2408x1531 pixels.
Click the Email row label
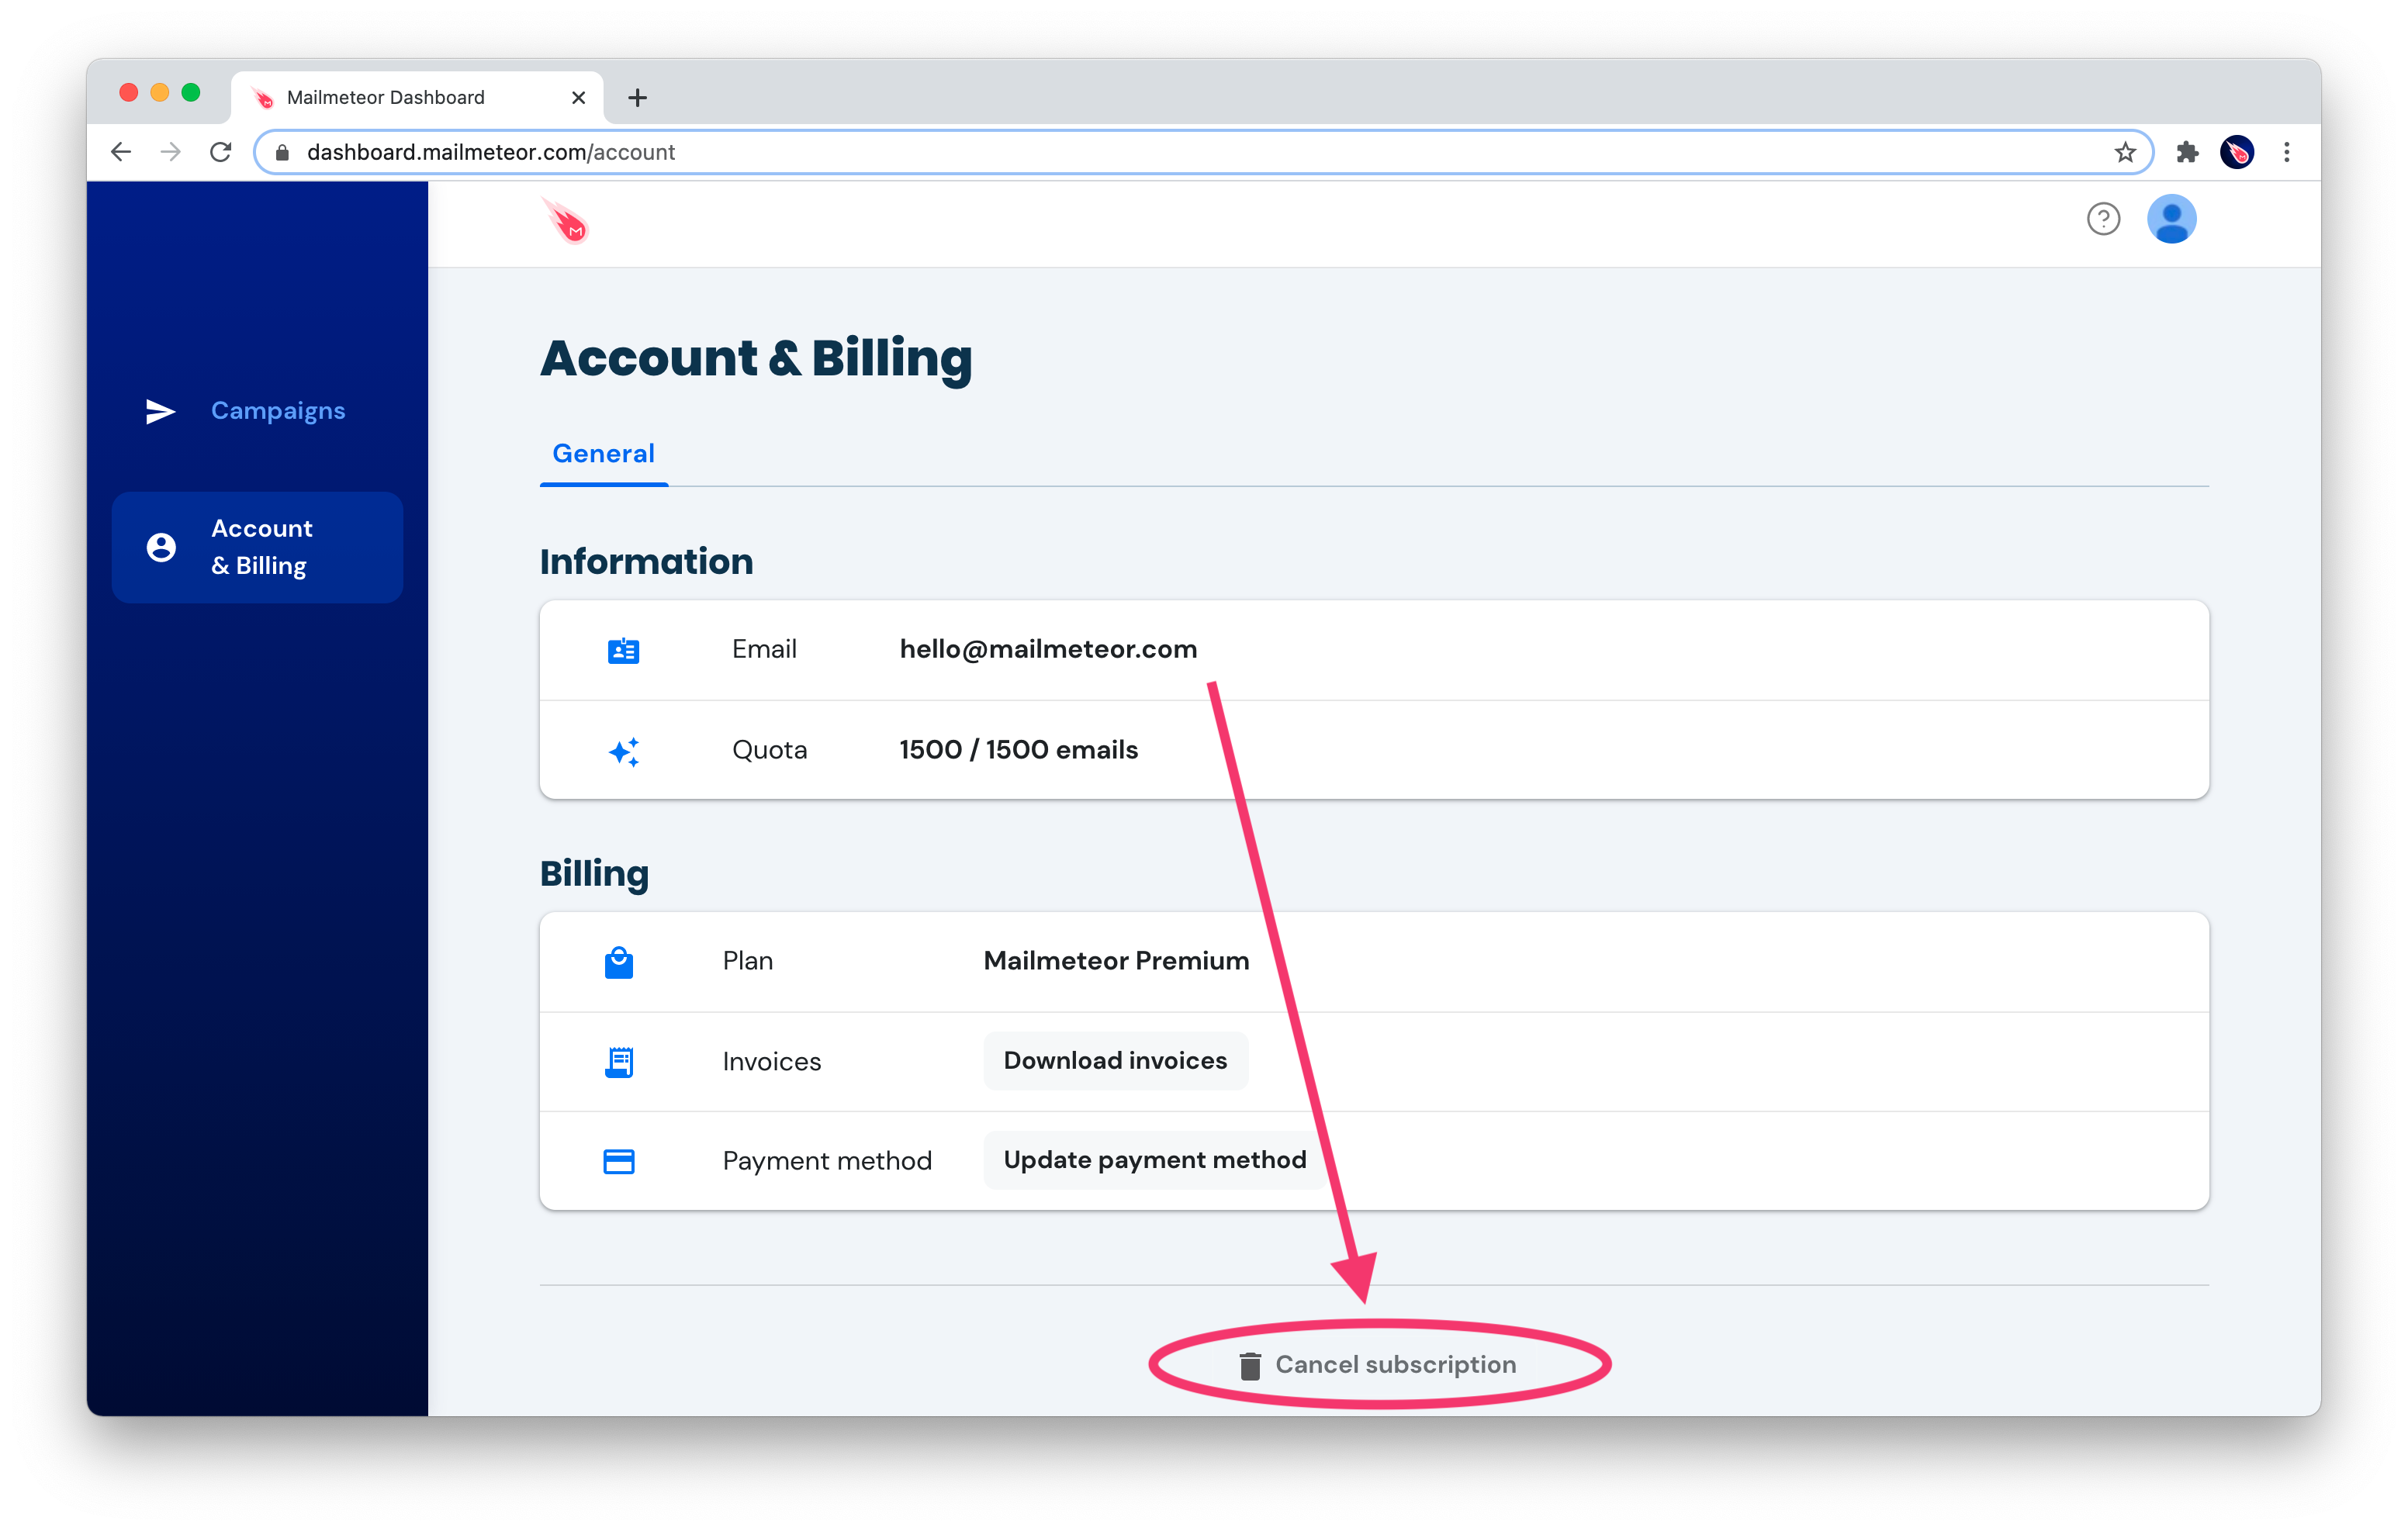764,650
